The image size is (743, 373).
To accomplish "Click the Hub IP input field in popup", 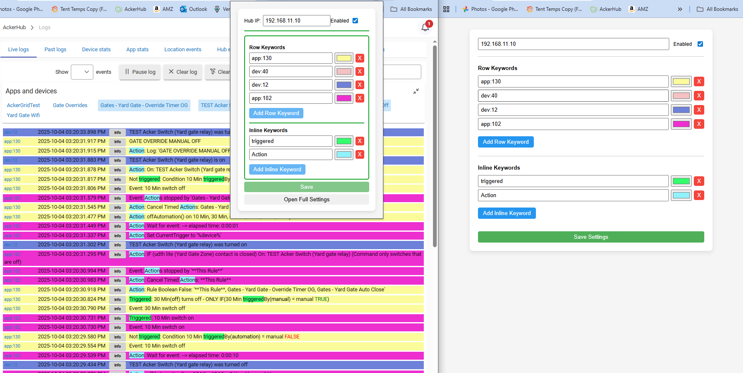I will coord(296,21).
